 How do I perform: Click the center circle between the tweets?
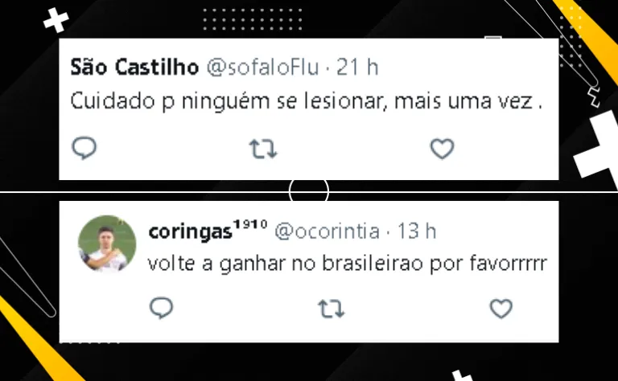[309, 191]
